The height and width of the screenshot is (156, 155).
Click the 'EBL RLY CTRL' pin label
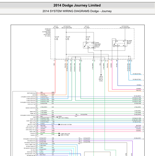tap(32, 125)
